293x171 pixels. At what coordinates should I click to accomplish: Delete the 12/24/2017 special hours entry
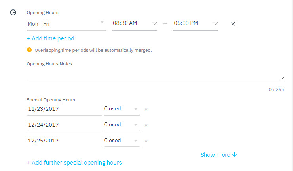(x=146, y=125)
